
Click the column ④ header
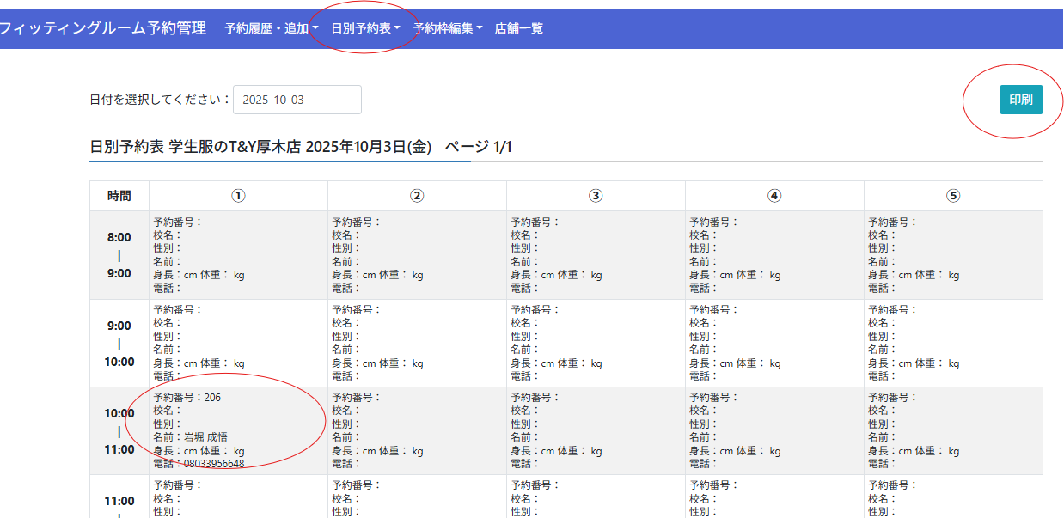(x=774, y=196)
